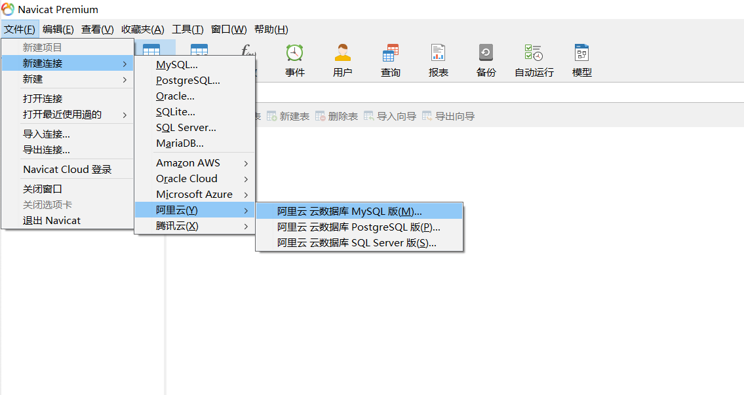This screenshot has width=744, height=395.
Task: Open the 查看(V) menu
Action: coord(97,29)
